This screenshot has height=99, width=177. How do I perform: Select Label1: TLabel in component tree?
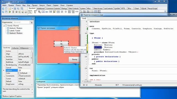(x=15, y=31)
